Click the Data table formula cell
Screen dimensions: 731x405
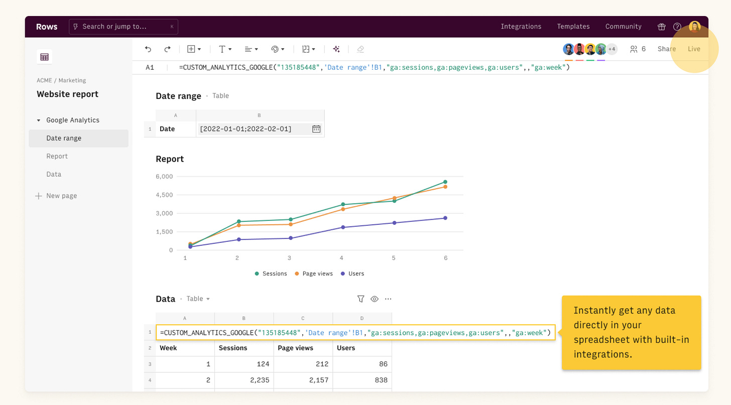point(355,332)
